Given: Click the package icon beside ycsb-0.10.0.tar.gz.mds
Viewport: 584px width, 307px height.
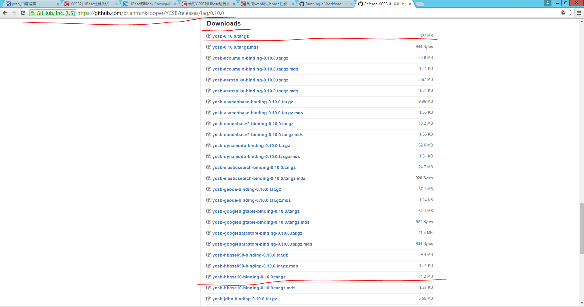Looking at the screenshot, I should click(208, 47).
